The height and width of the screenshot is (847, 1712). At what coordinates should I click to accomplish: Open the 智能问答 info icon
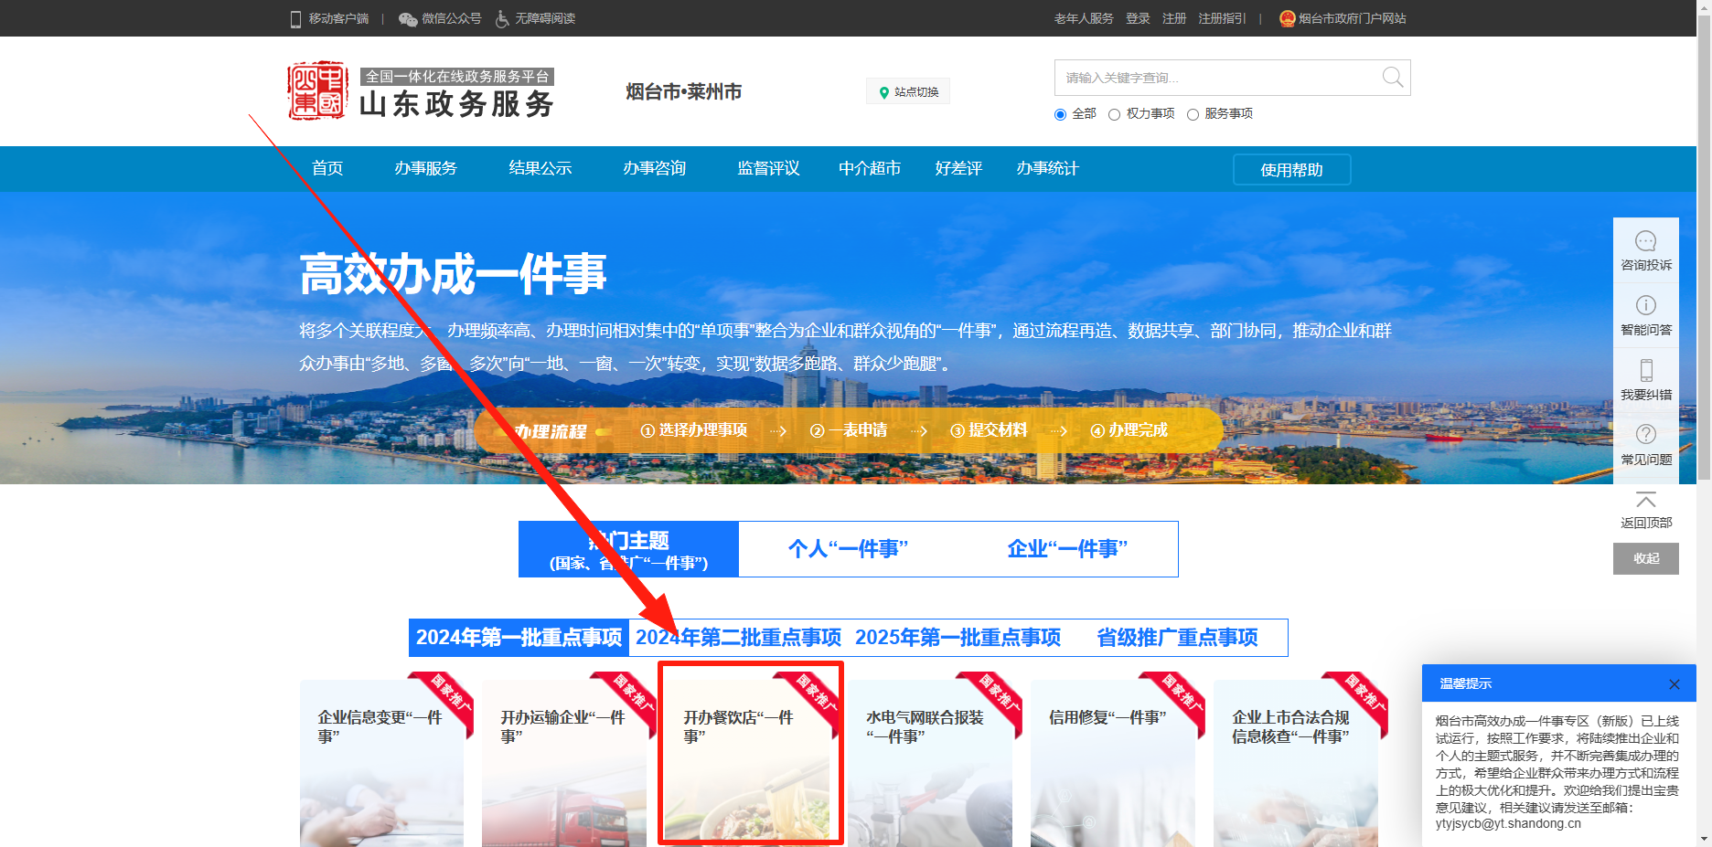click(x=1645, y=306)
